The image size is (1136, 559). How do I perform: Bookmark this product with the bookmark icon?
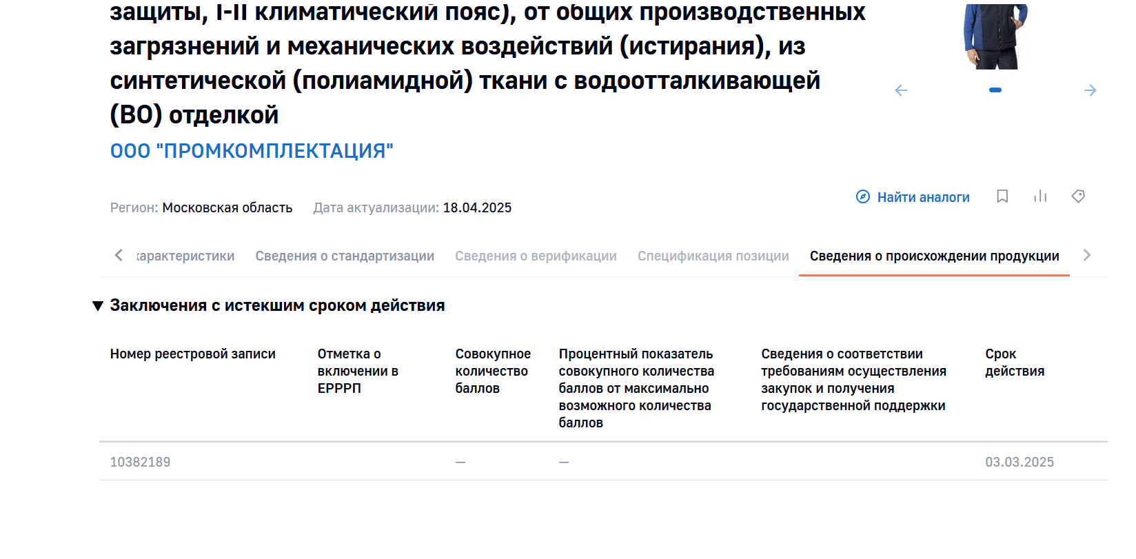coord(1002,196)
